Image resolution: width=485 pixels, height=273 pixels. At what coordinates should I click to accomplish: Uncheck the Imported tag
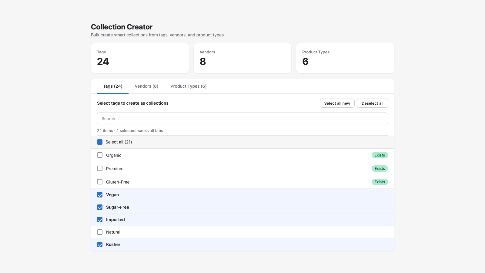click(100, 220)
